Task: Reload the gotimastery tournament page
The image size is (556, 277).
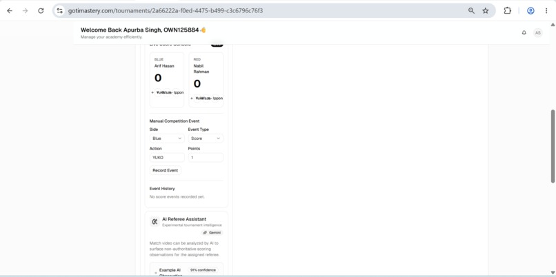Action: click(x=41, y=10)
